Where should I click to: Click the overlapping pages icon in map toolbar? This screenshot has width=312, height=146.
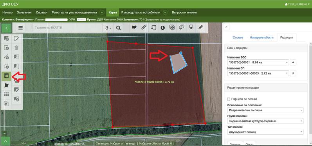tap(182, 28)
